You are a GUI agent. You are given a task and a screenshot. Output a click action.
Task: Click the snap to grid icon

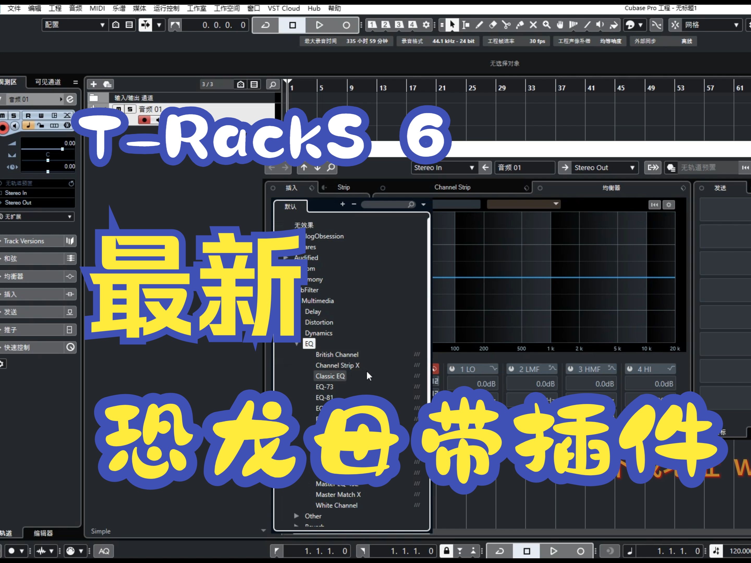[x=676, y=25]
